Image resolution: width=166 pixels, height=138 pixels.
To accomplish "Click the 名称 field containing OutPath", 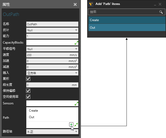I will (x=52, y=24).
